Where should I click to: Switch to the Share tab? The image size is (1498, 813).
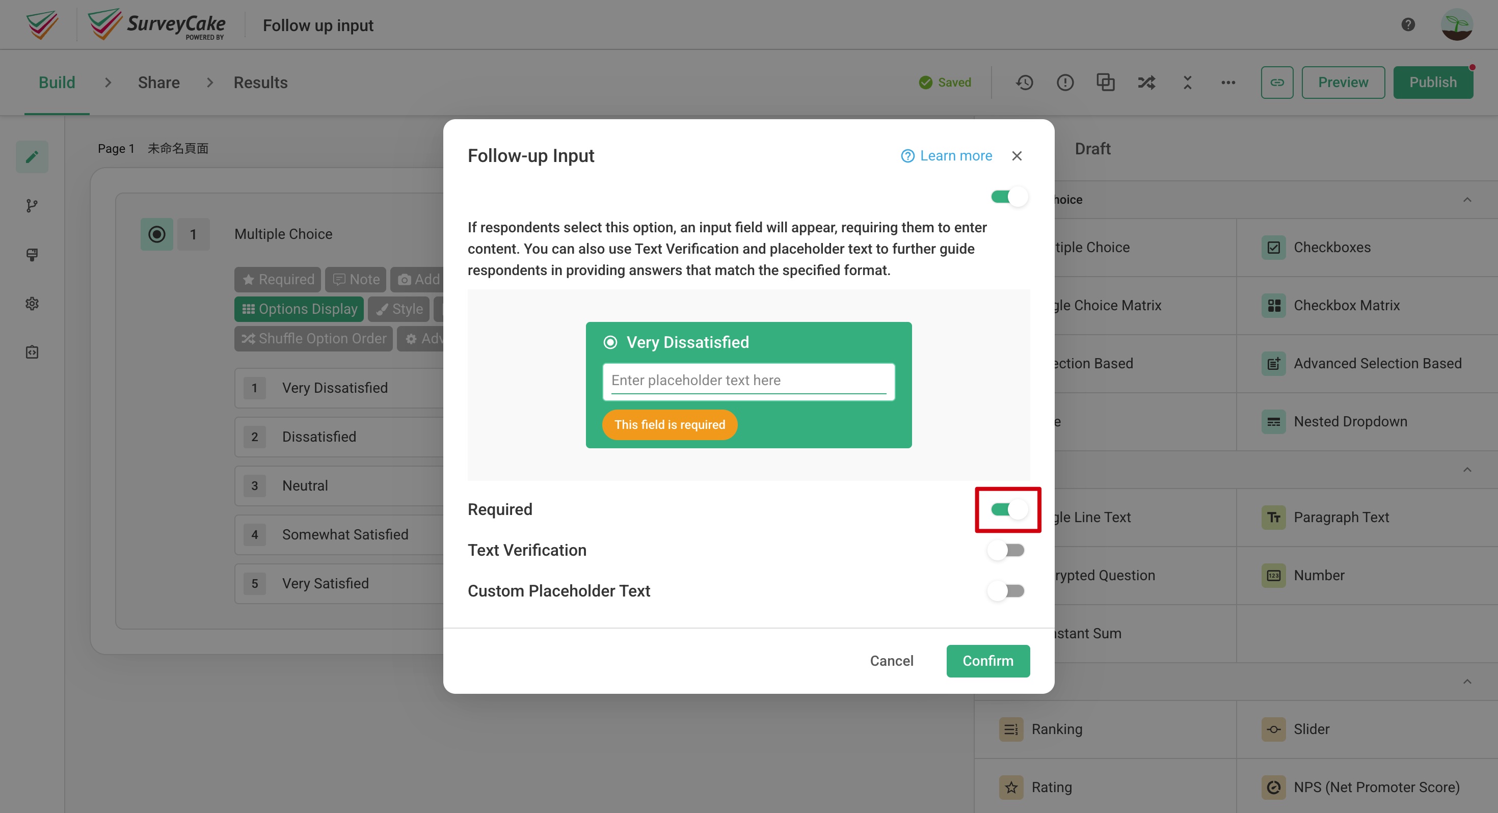point(158,82)
